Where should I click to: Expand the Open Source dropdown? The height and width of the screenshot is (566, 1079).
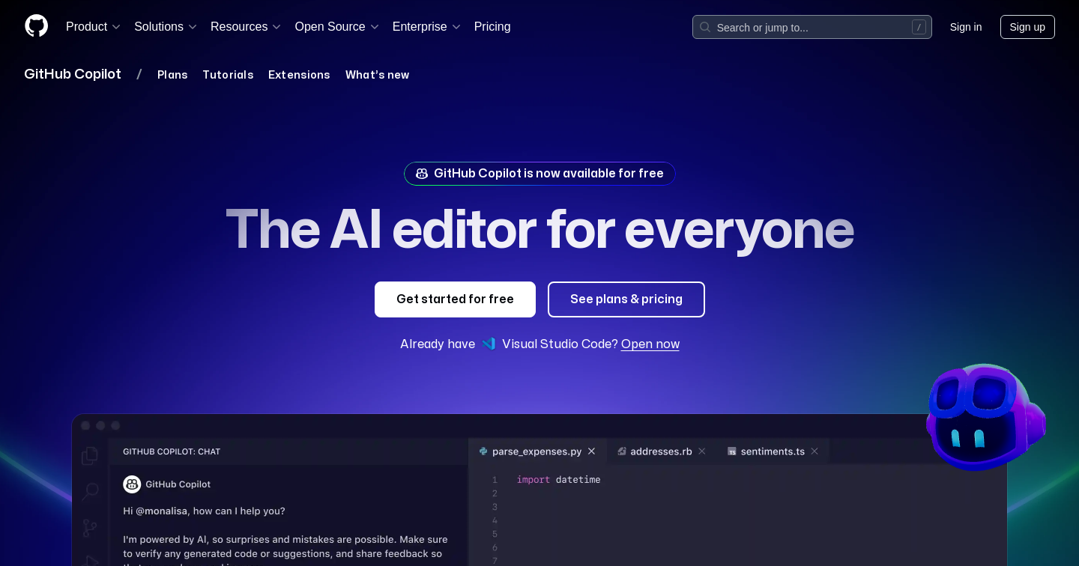tap(336, 27)
